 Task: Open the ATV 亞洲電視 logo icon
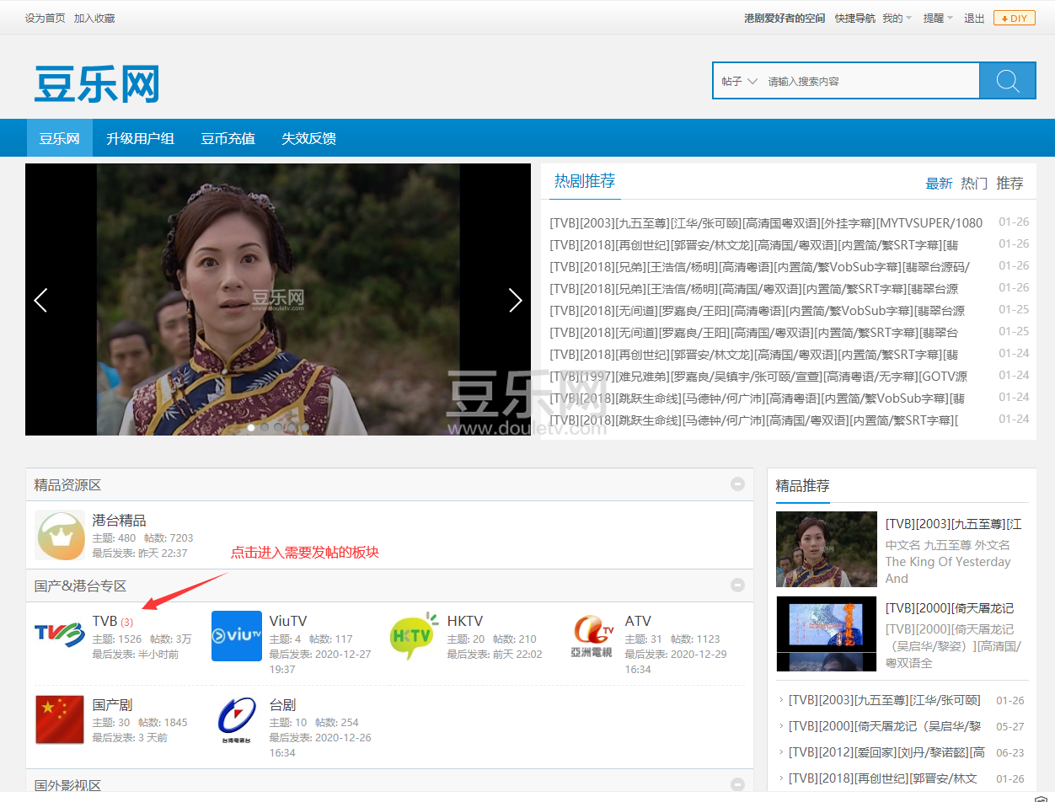(592, 636)
